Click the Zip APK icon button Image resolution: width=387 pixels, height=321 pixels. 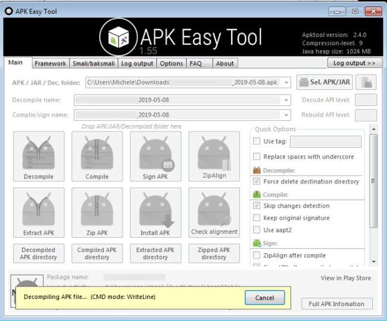97,213
